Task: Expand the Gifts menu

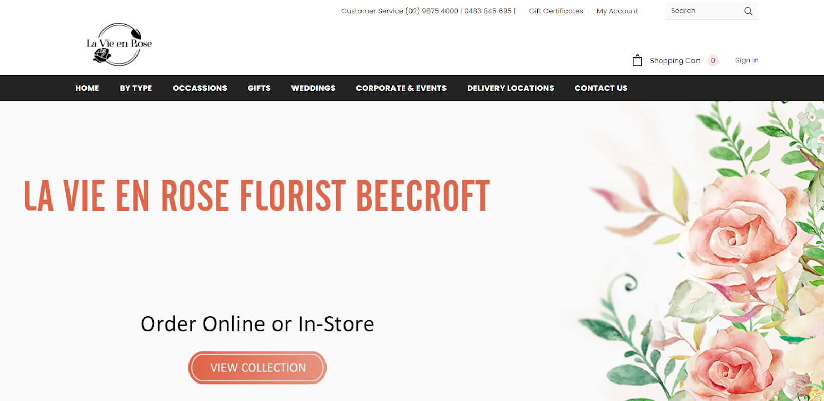Action: point(259,88)
